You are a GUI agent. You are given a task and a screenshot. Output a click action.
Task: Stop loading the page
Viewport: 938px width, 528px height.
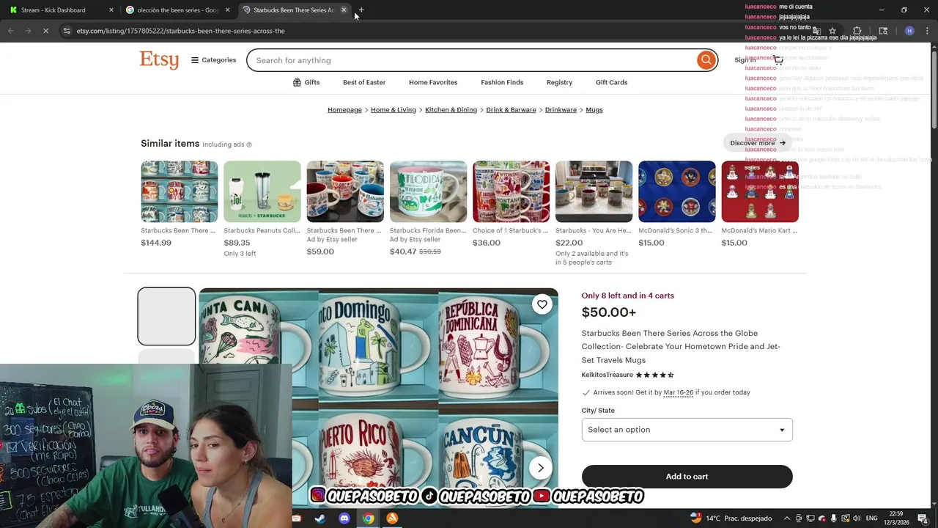click(45, 31)
